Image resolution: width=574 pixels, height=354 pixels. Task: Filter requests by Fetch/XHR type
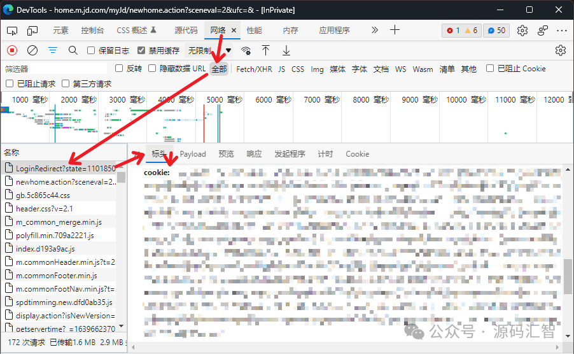[x=254, y=69]
